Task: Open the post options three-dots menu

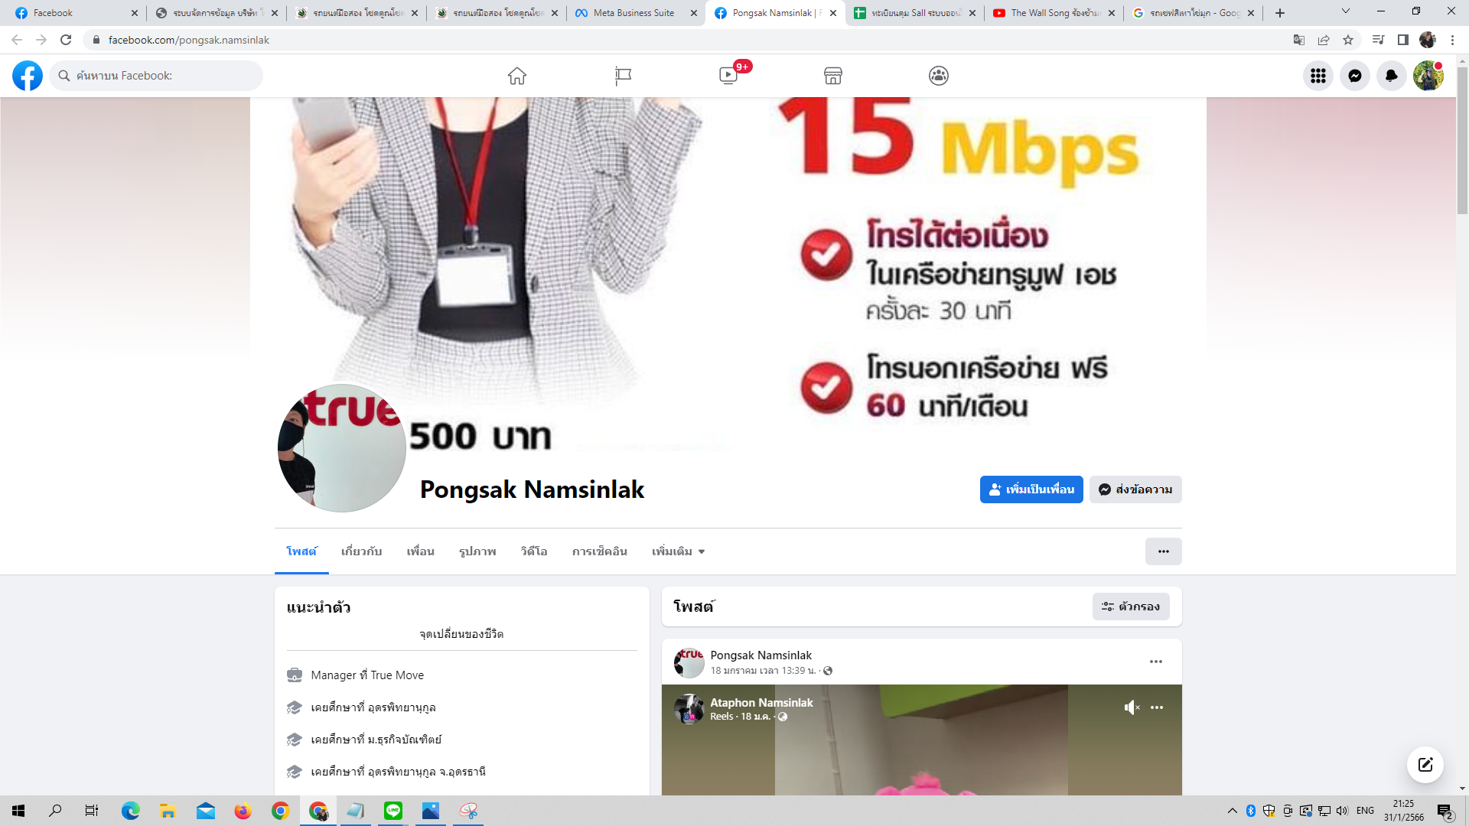Action: pos(1155,662)
